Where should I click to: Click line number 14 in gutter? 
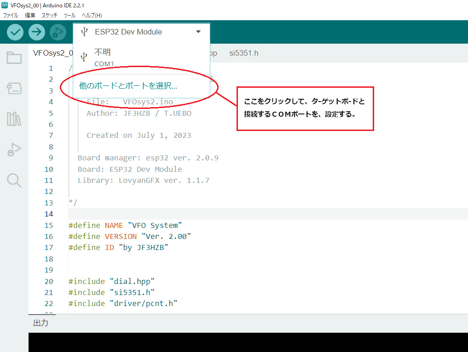click(49, 214)
